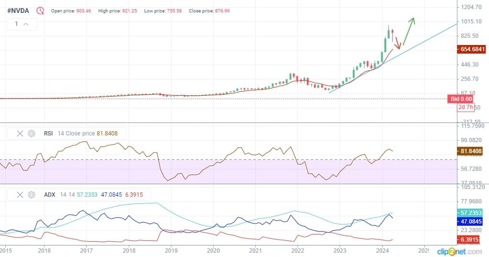This screenshot has width=489, height=257.
Task: Click the RSI indicator label
Action: [x=49, y=134]
